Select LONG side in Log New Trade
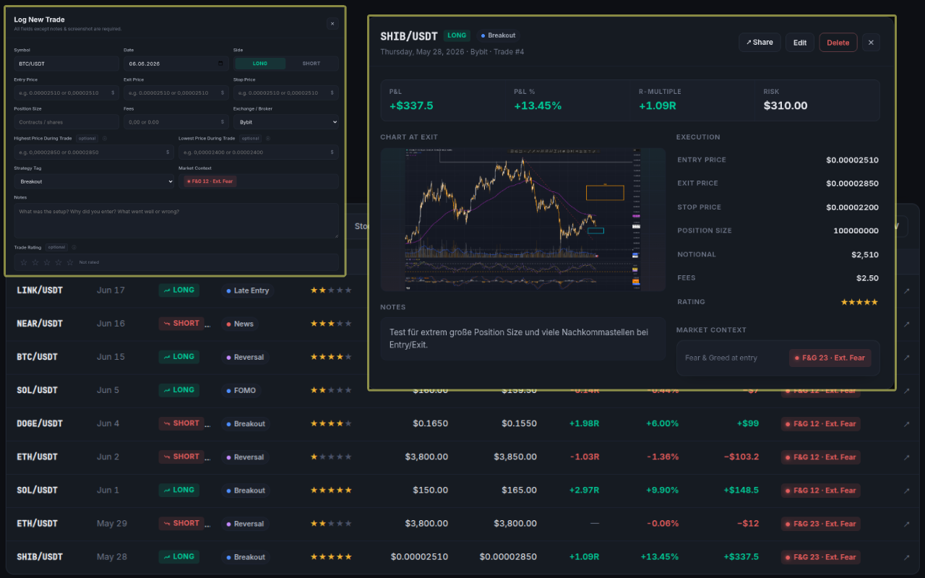This screenshot has height=578, width=925. 260,64
